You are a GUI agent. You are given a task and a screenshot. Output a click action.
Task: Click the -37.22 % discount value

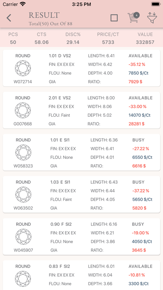141,191
